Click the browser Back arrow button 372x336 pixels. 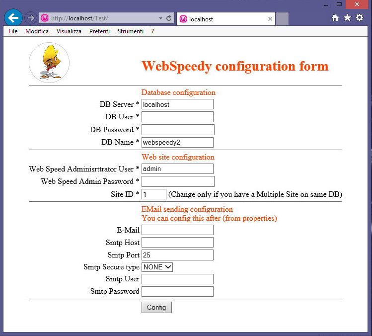click(x=13, y=17)
